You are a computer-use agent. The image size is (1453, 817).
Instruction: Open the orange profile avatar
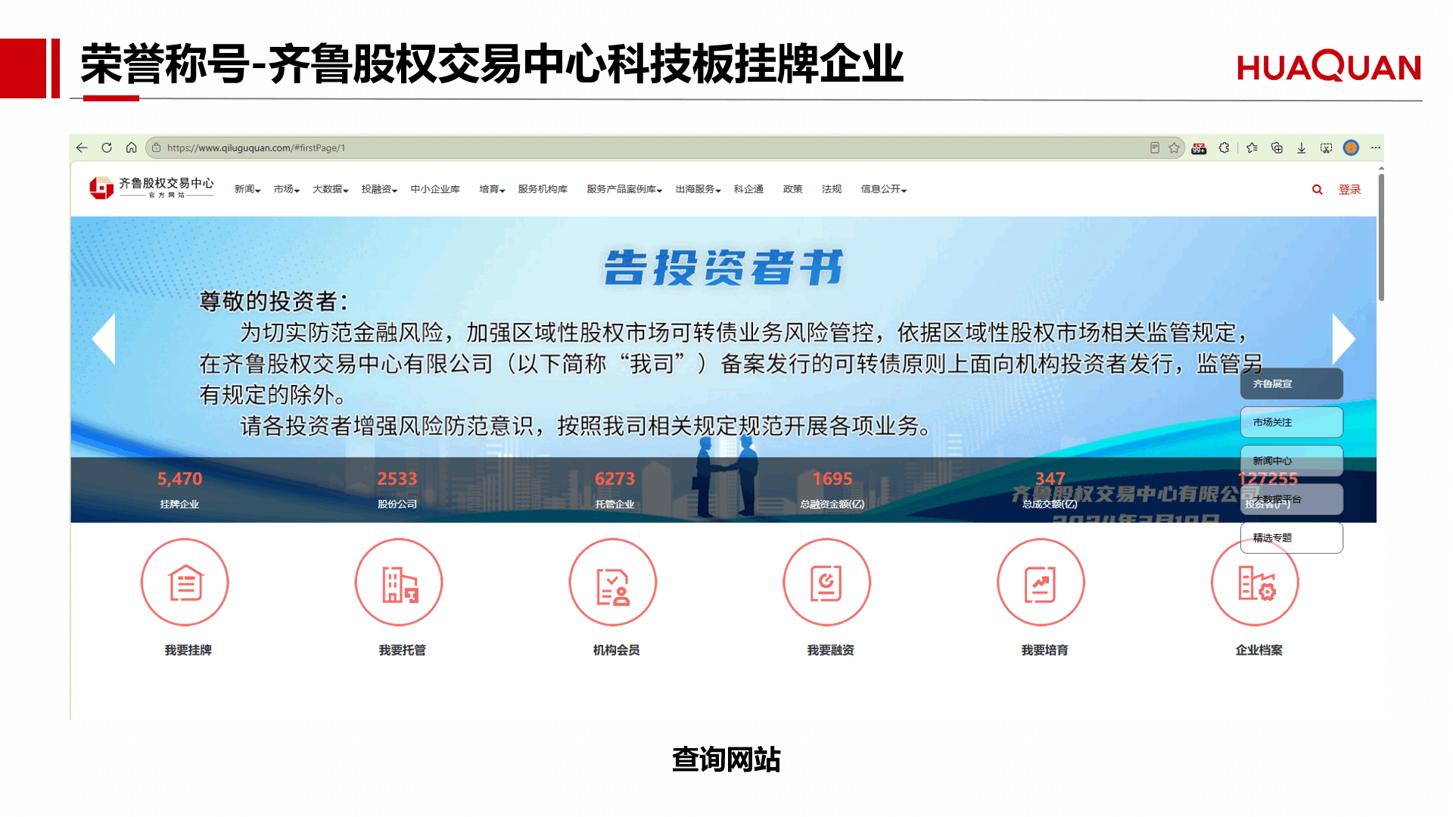1351,148
